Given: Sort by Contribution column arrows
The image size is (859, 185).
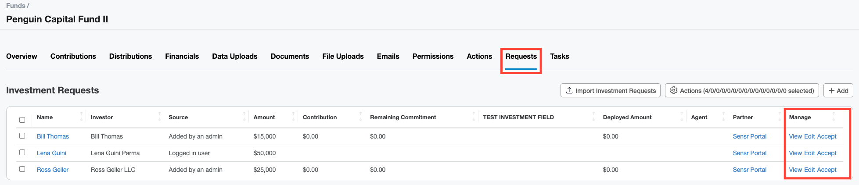Looking at the screenshot, I should tap(360, 117).
